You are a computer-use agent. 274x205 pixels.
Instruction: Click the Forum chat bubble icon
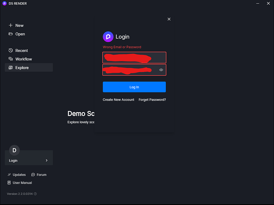(x=33, y=175)
